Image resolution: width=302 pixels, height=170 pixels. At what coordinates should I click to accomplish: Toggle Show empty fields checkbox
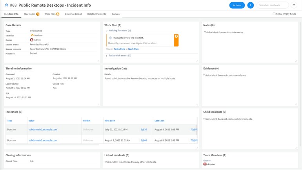[x=274, y=14]
